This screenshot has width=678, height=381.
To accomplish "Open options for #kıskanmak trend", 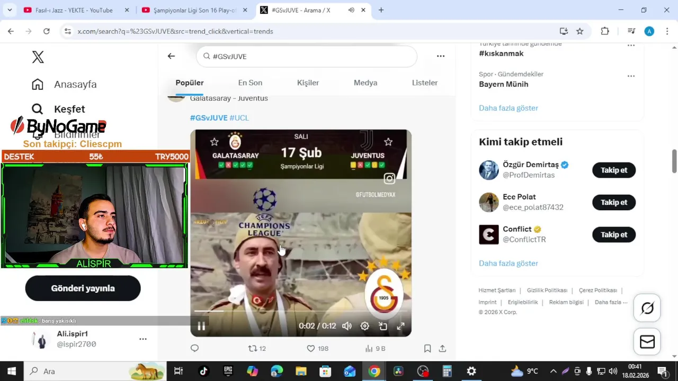I will click(x=631, y=46).
